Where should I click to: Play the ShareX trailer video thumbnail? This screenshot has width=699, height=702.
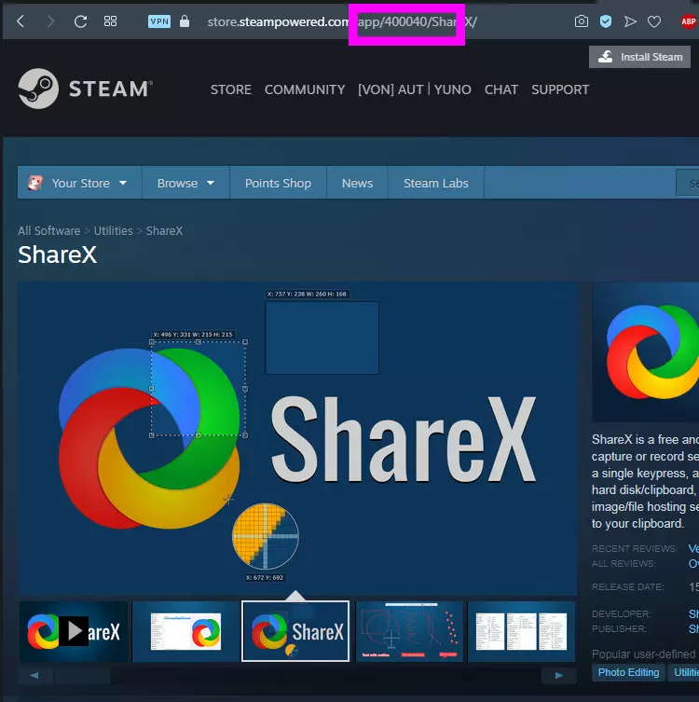(x=74, y=631)
